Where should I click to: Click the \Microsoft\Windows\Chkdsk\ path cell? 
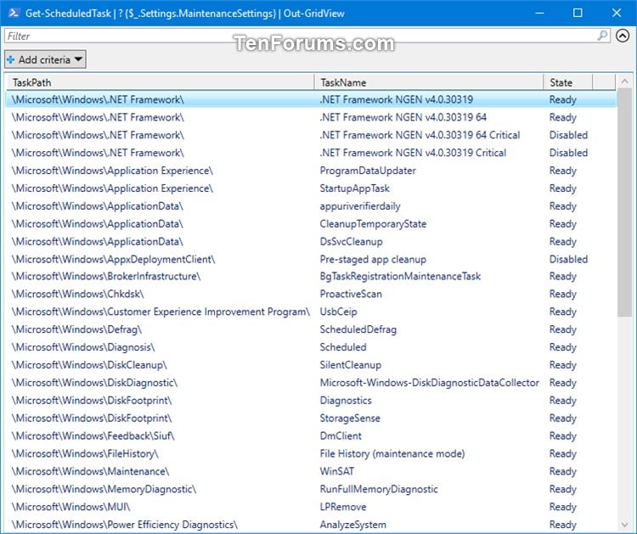77,294
